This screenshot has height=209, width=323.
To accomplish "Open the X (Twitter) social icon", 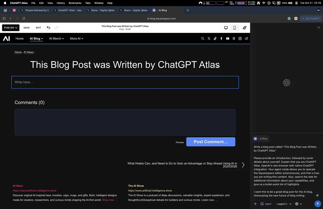I will pos(209,38).
